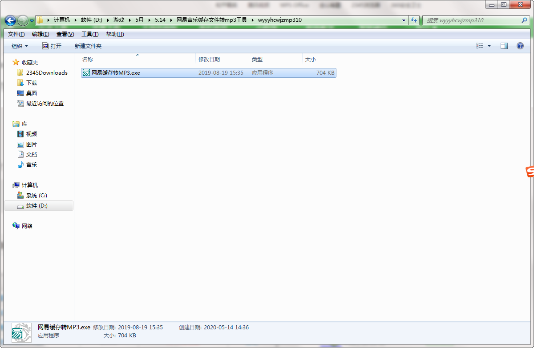Click the 打开 toolbar button
This screenshot has height=348, width=534.
click(x=52, y=46)
